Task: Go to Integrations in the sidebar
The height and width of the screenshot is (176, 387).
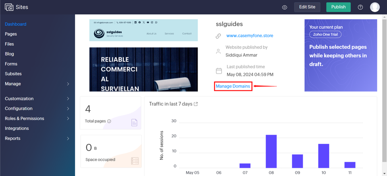Action: coord(17,129)
